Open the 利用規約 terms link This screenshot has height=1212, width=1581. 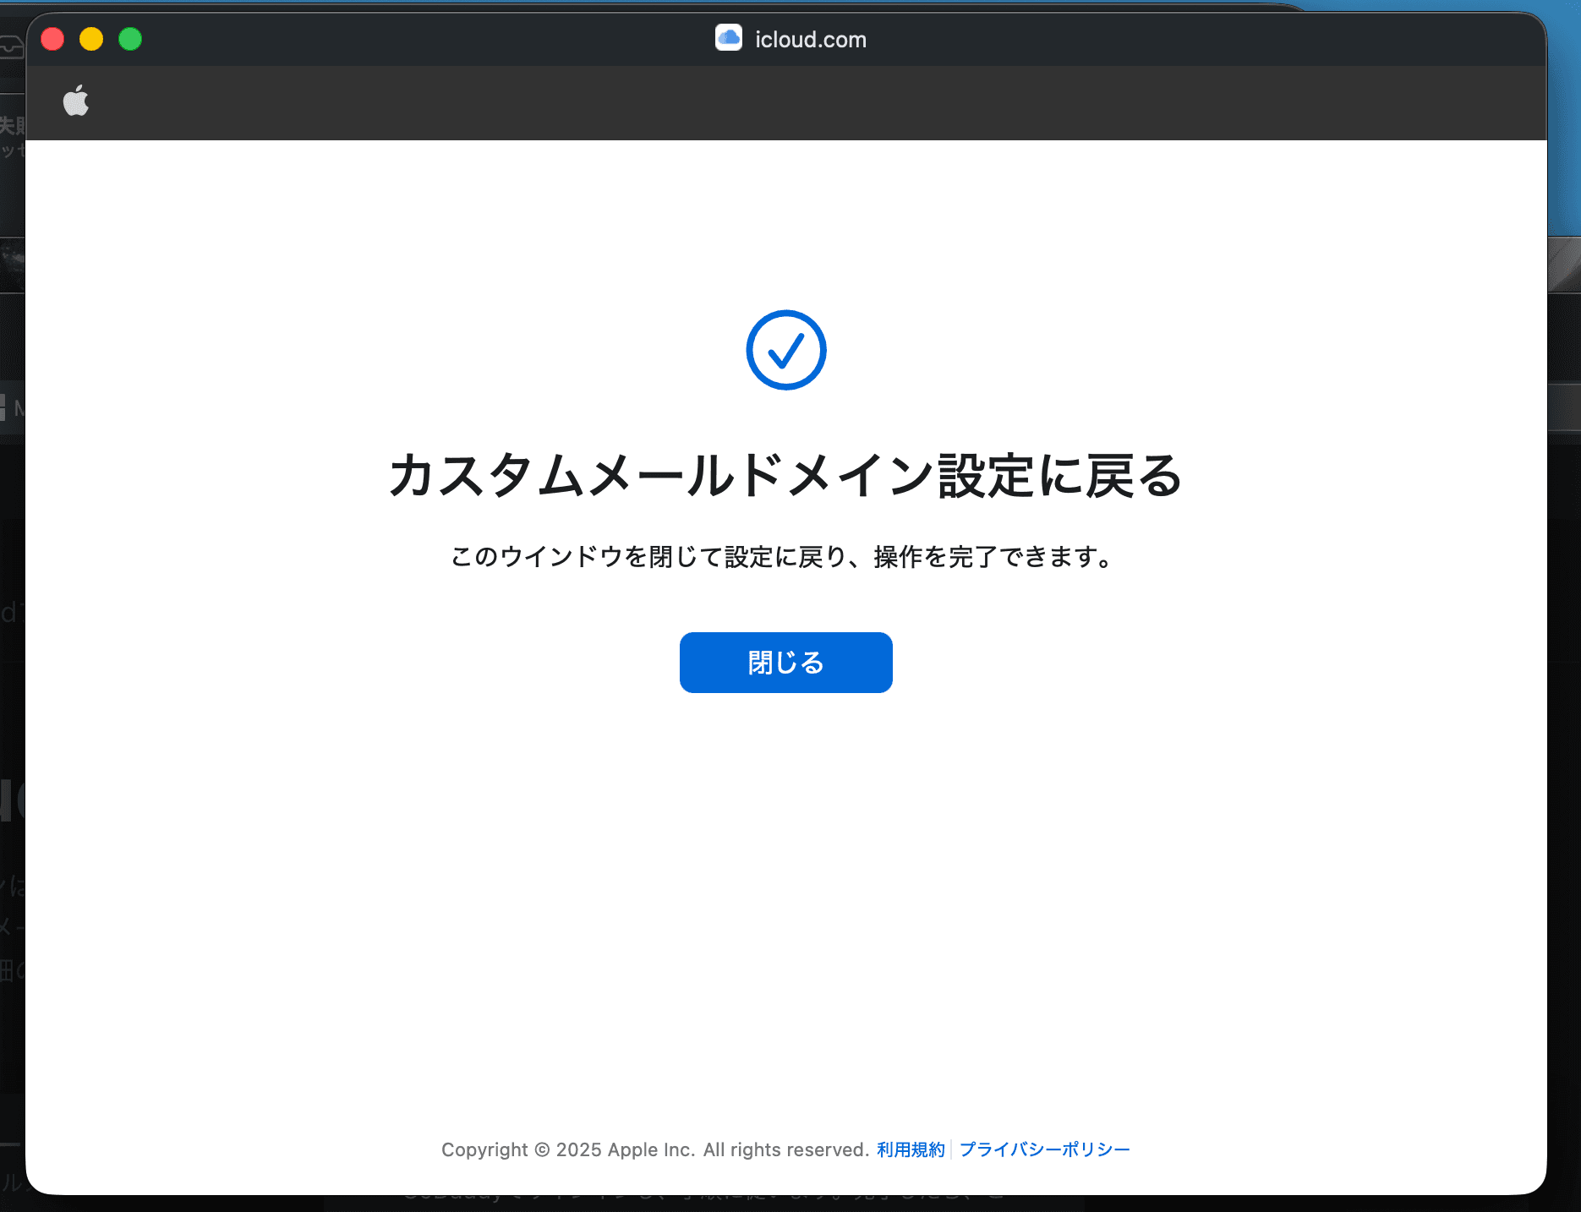pyautogui.click(x=911, y=1149)
